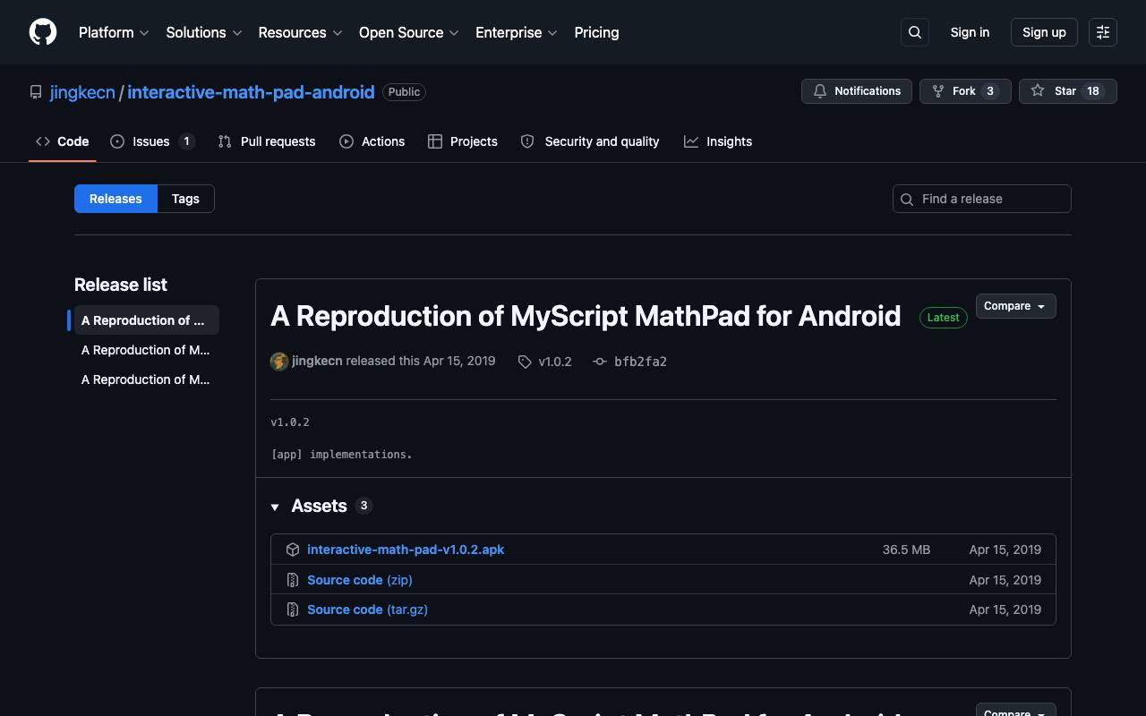Switch to the Tags view
Image resolution: width=1146 pixels, height=716 pixels.
click(x=186, y=199)
